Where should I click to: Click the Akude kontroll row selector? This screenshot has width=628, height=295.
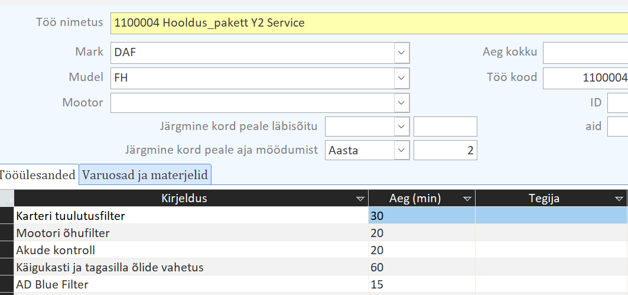(7, 250)
